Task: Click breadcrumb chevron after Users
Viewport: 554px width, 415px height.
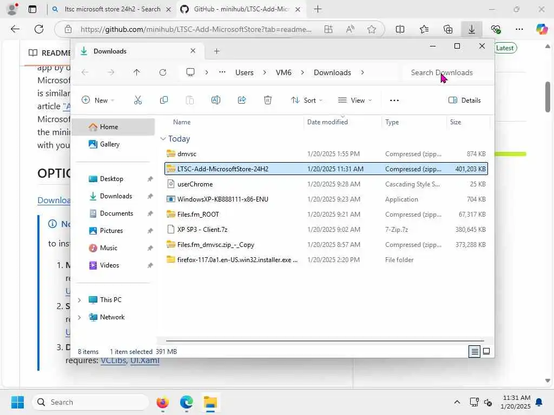Action: (265, 72)
